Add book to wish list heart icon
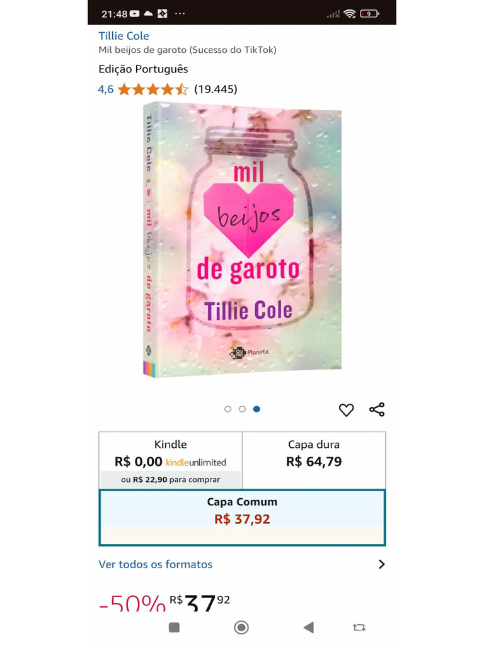 click(346, 409)
